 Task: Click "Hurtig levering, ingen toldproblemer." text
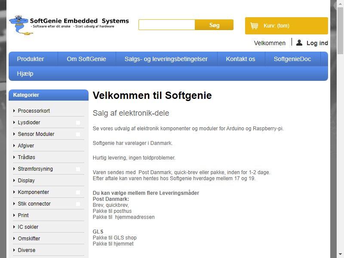pyautogui.click(x=134, y=158)
